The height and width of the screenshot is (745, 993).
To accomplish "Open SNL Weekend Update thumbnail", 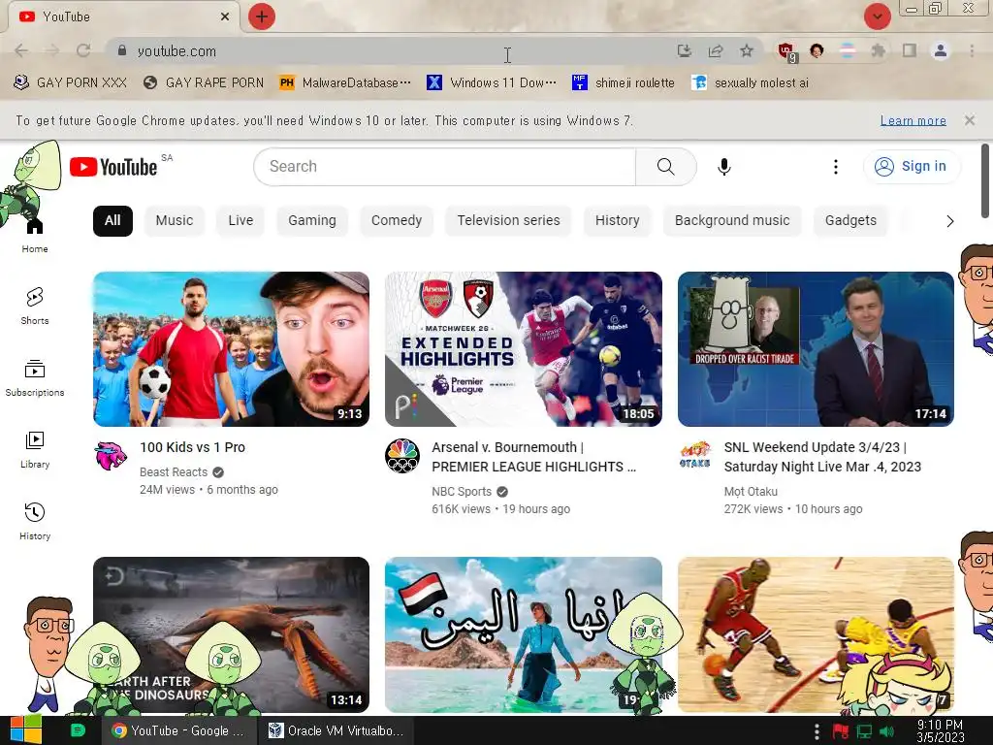I will (816, 349).
